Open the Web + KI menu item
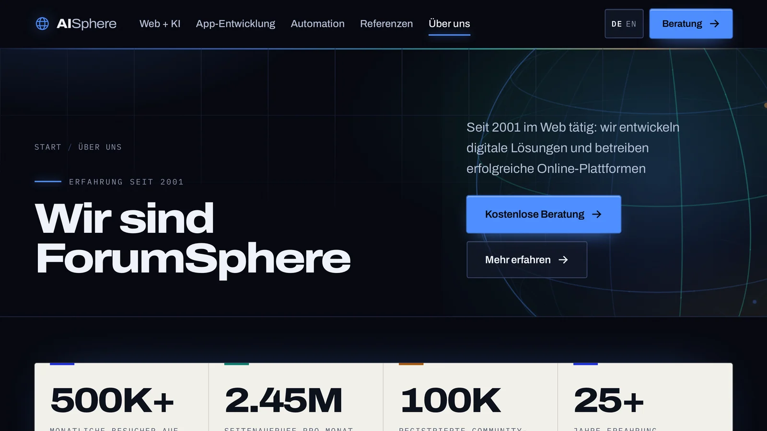The image size is (767, 431). 160,23
